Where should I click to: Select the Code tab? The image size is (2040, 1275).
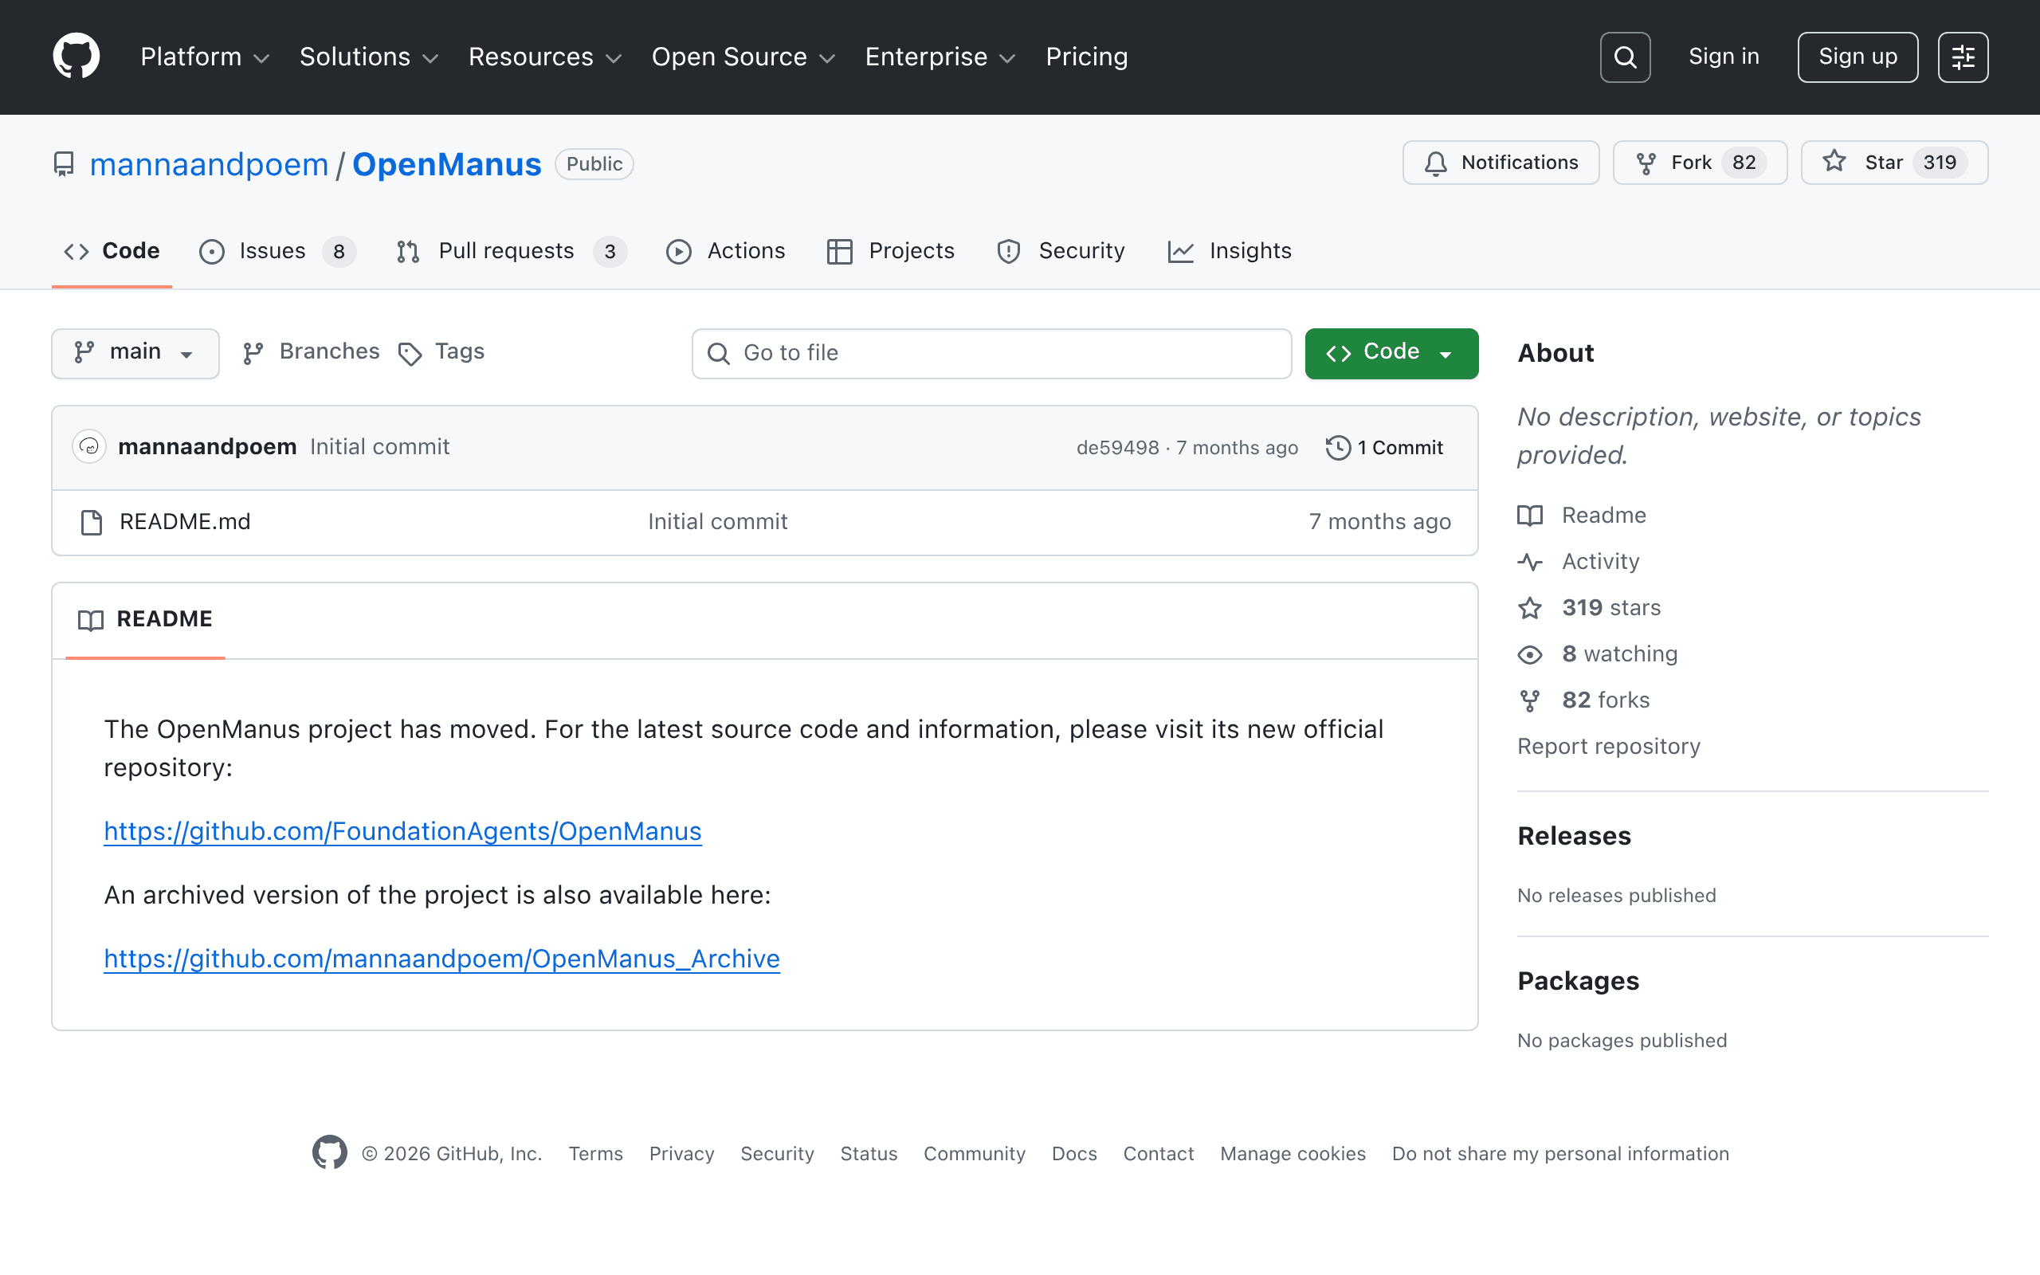tap(112, 251)
